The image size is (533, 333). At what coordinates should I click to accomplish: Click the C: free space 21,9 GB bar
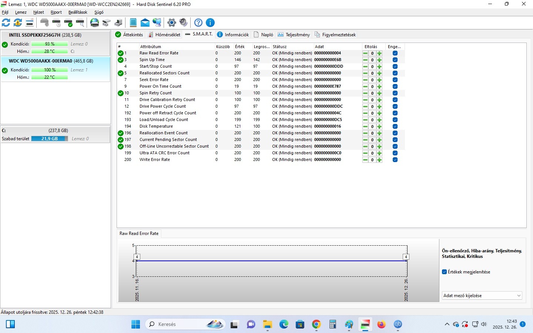tap(50, 139)
